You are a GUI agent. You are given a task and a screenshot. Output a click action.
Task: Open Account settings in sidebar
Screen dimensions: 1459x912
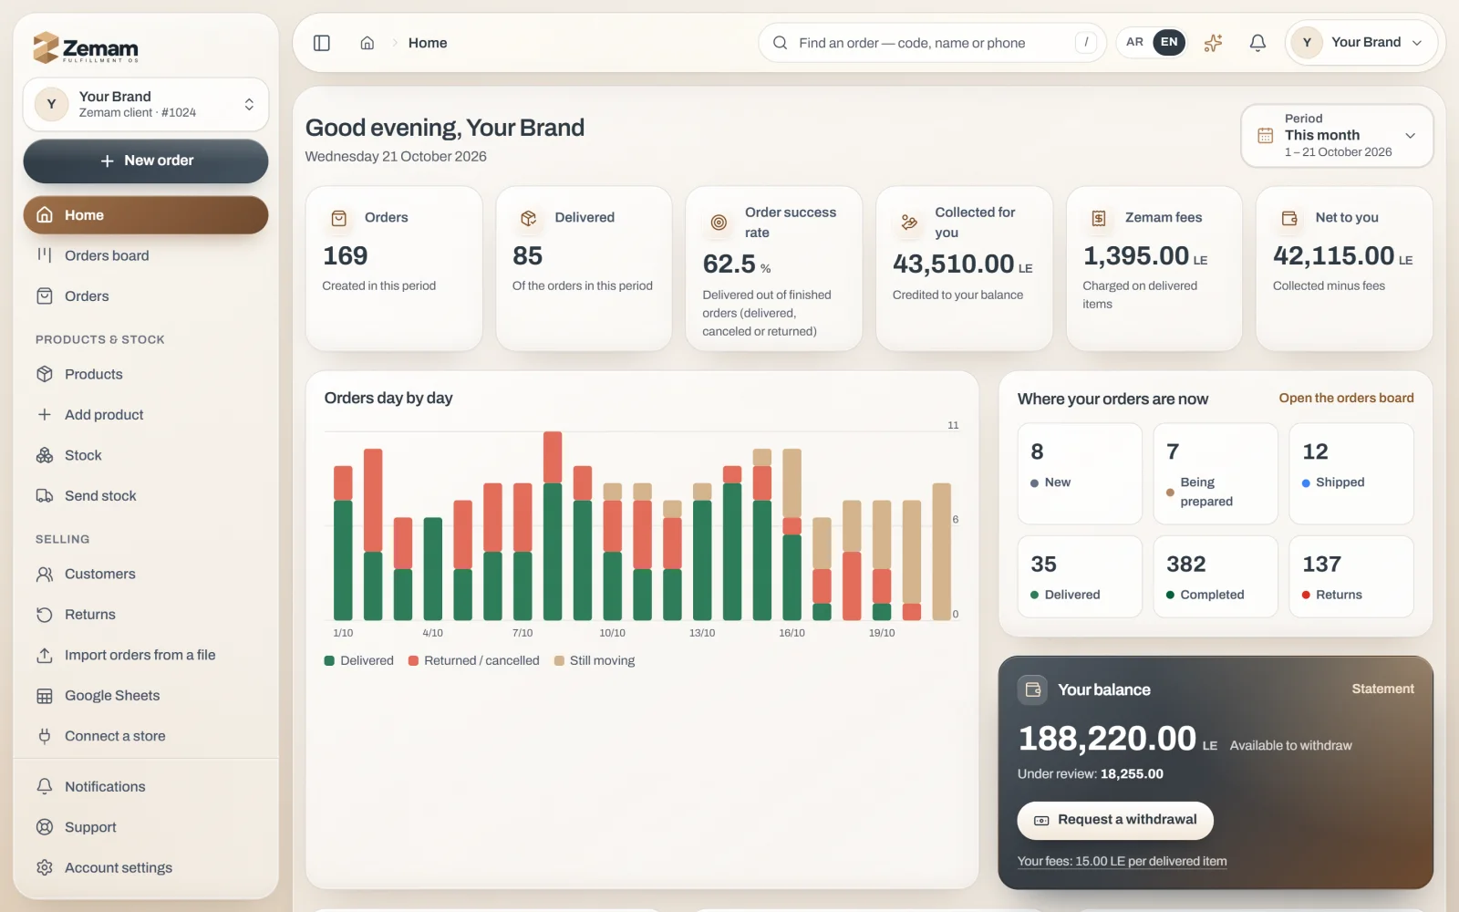coord(146,867)
